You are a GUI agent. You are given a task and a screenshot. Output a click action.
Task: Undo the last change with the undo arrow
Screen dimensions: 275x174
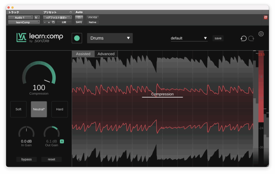[x=243, y=38]
